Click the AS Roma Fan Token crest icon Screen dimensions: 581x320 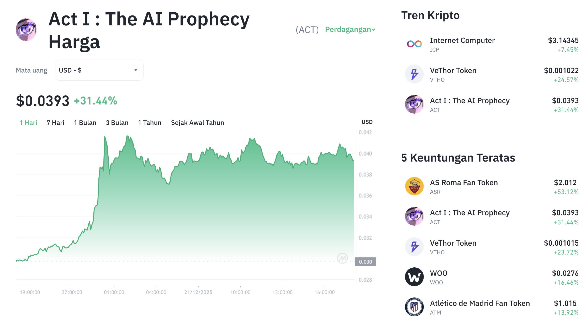click(415, 186)
